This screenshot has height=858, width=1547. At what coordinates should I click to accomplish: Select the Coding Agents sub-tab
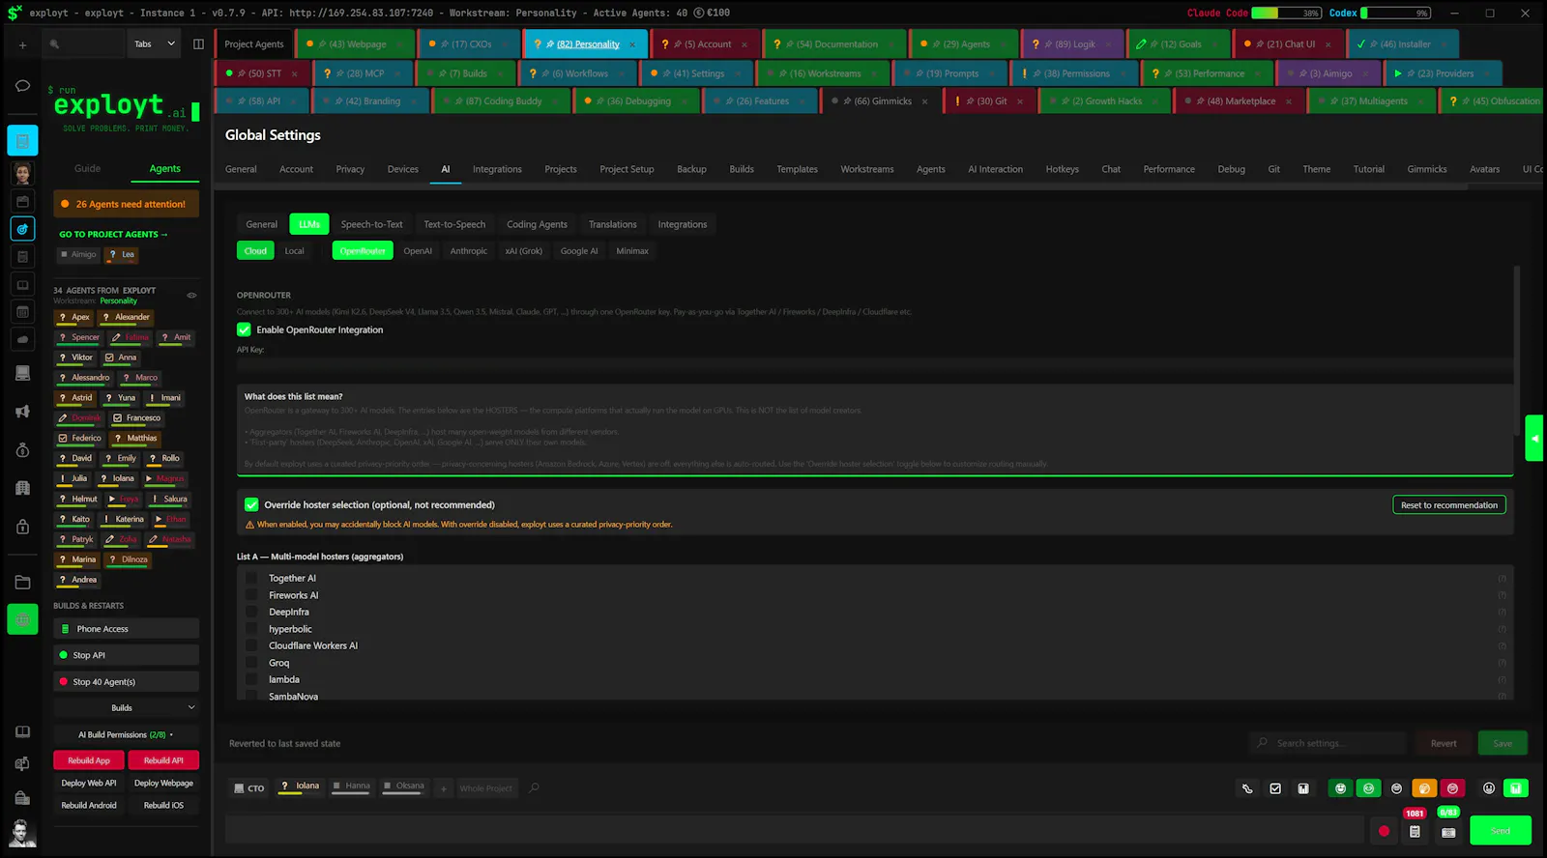tap(537, 224)
